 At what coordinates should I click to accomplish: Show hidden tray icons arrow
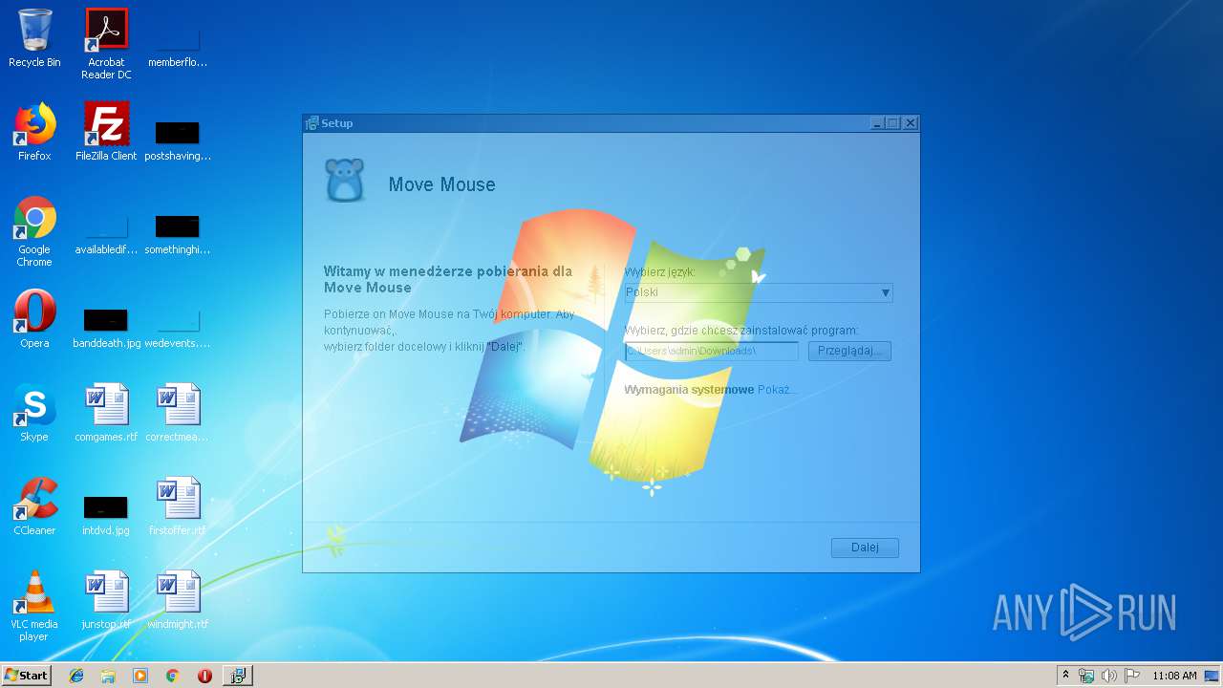(1065, 676)
